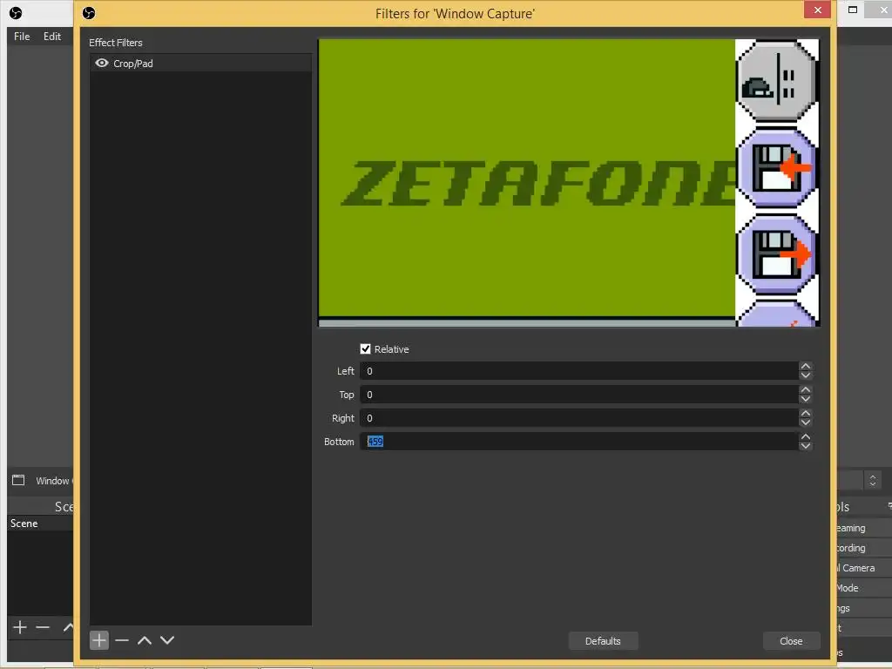Select the Scene item in OBS scenes list
This screenshot has height=669, width=892.
[x=40, y=524]
